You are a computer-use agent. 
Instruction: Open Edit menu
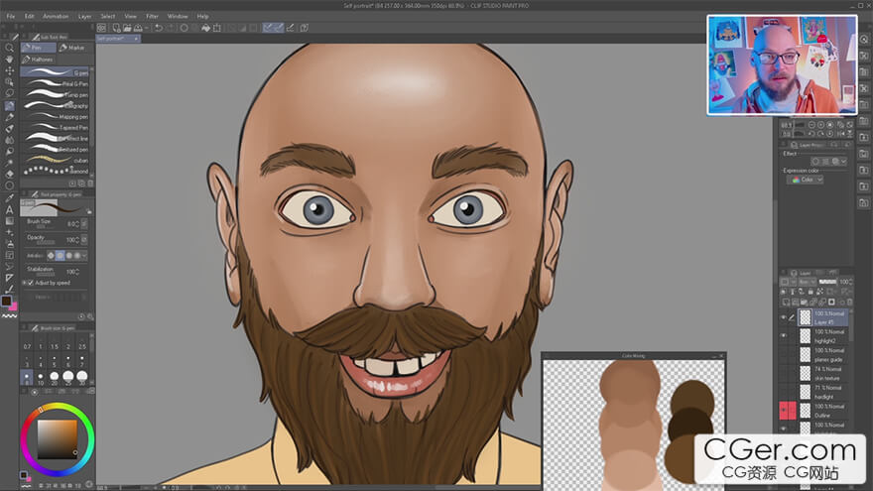(x=29, y=16)
